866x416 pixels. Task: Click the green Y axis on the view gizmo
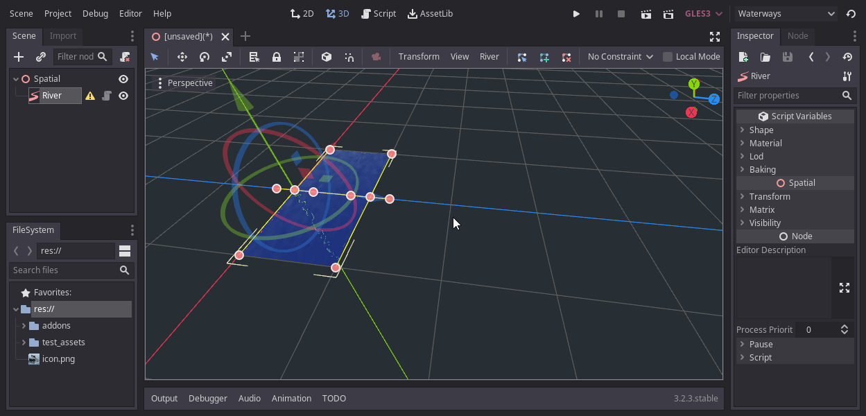point(694,85)
